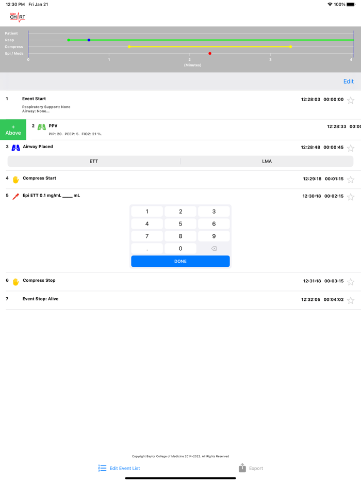This screenshot has width=361, height=482.
Task: Click the Edit Event List icon
Action: (102, 468)
